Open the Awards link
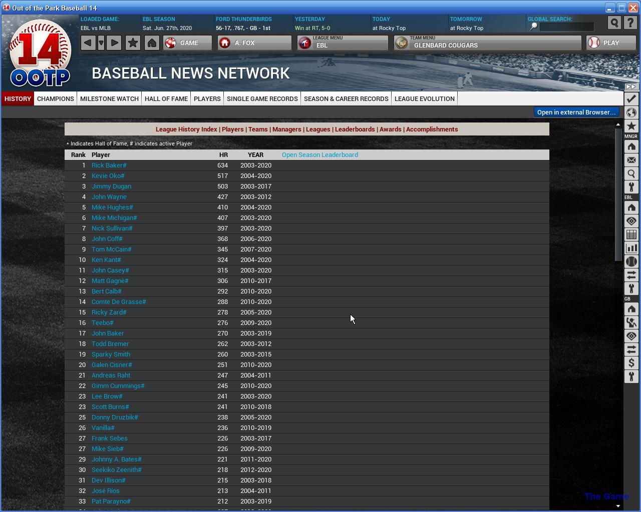 [x=391, y=129]
